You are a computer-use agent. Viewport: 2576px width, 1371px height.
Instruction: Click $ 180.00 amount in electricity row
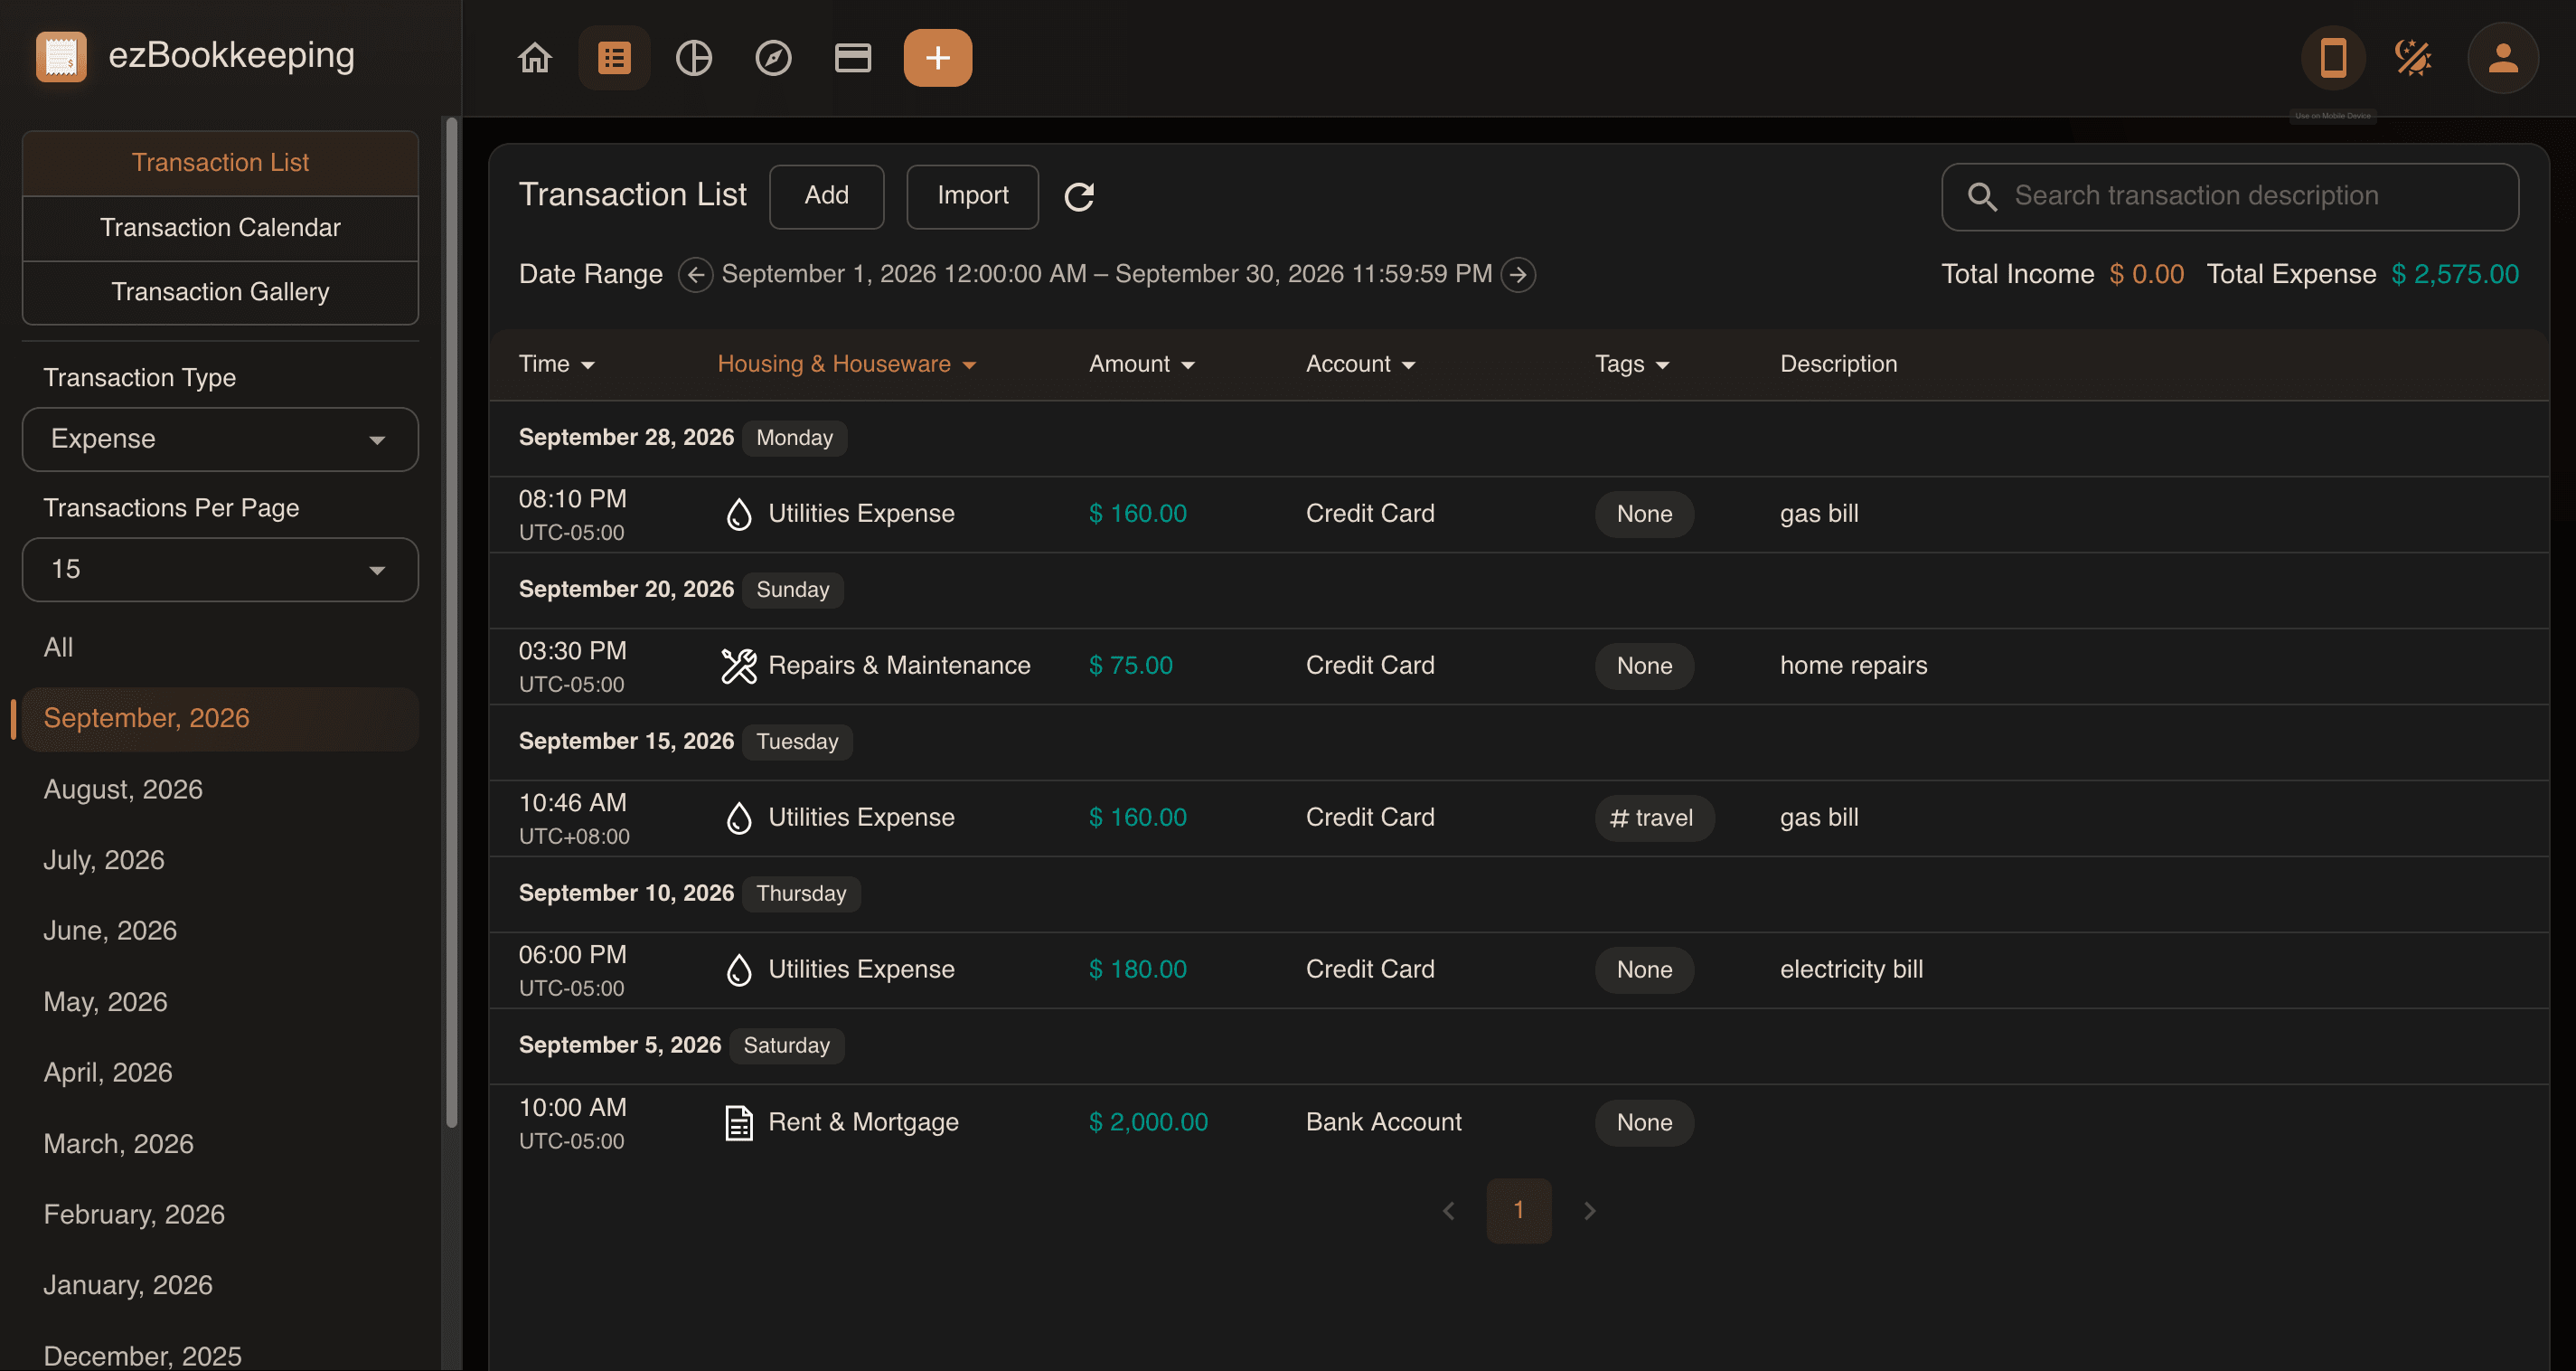(1137, 969)
